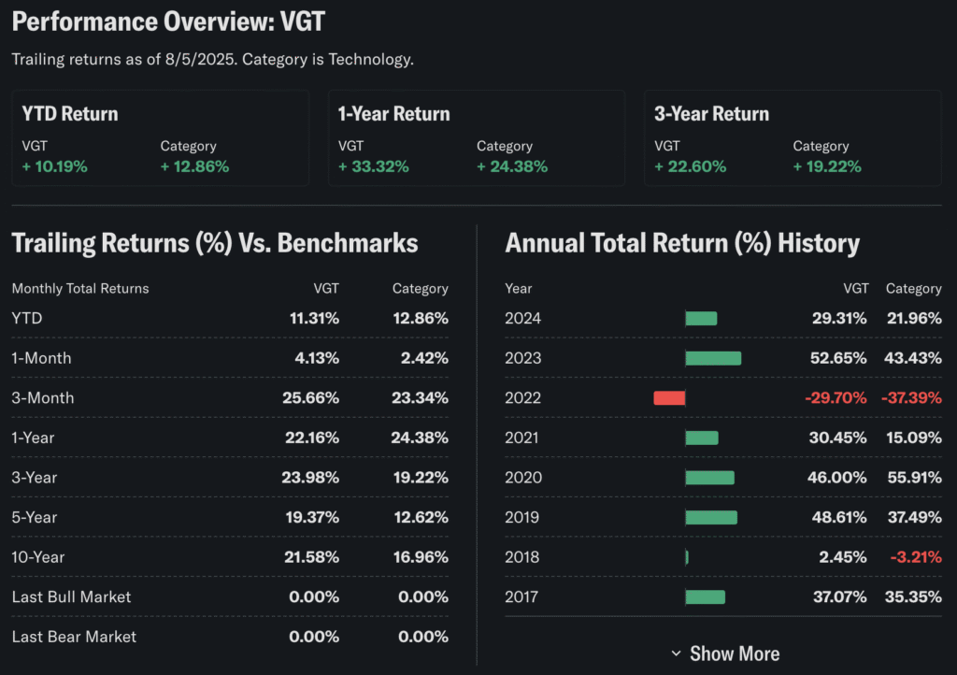Screen dimensions: 957x675
Task: Click VGT 3-Year return +22.60%
Action: tap(691, 166)
